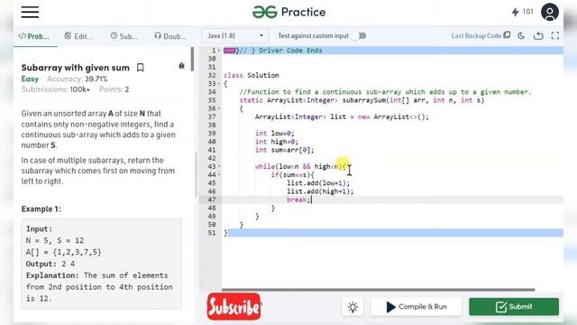
Task: Click the red Subscribe badge
Action: pos(234,307)
